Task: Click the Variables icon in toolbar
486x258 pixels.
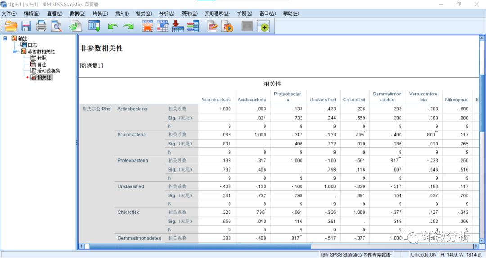Action: tap(193, 26)
